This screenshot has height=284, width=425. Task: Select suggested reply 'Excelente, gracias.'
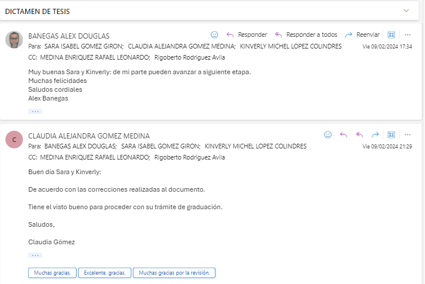pyautogui.click(x=105, y=272)
